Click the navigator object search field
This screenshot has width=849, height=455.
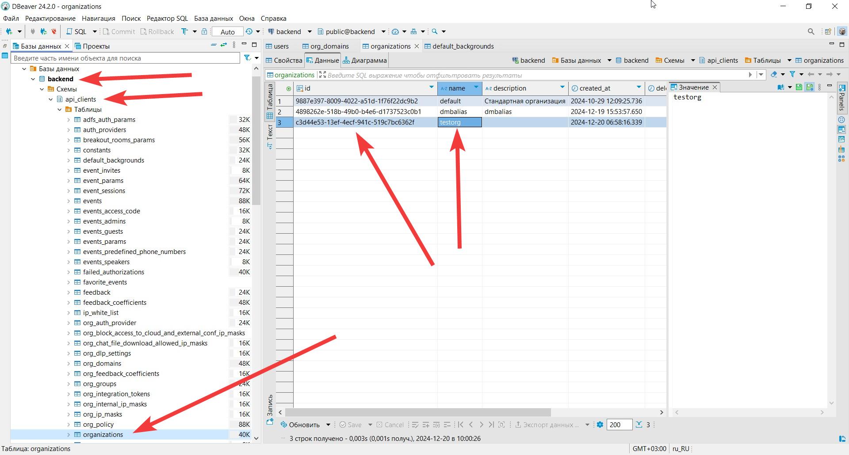coord(126,58)
